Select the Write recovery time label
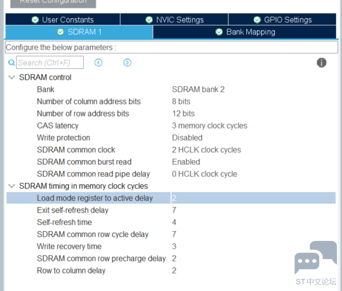The image size is (342, 291). tap(69, 246)
